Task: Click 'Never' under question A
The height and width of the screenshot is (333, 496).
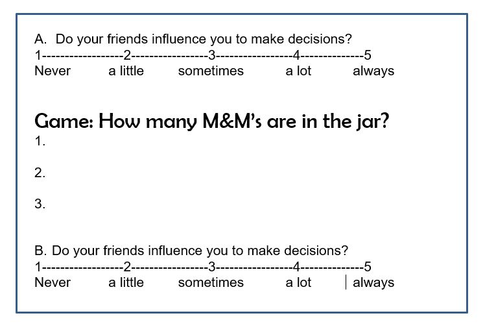Action: click(x=53, y=71)
